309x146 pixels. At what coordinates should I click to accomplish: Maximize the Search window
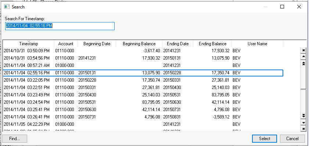[x=282, y=7]
